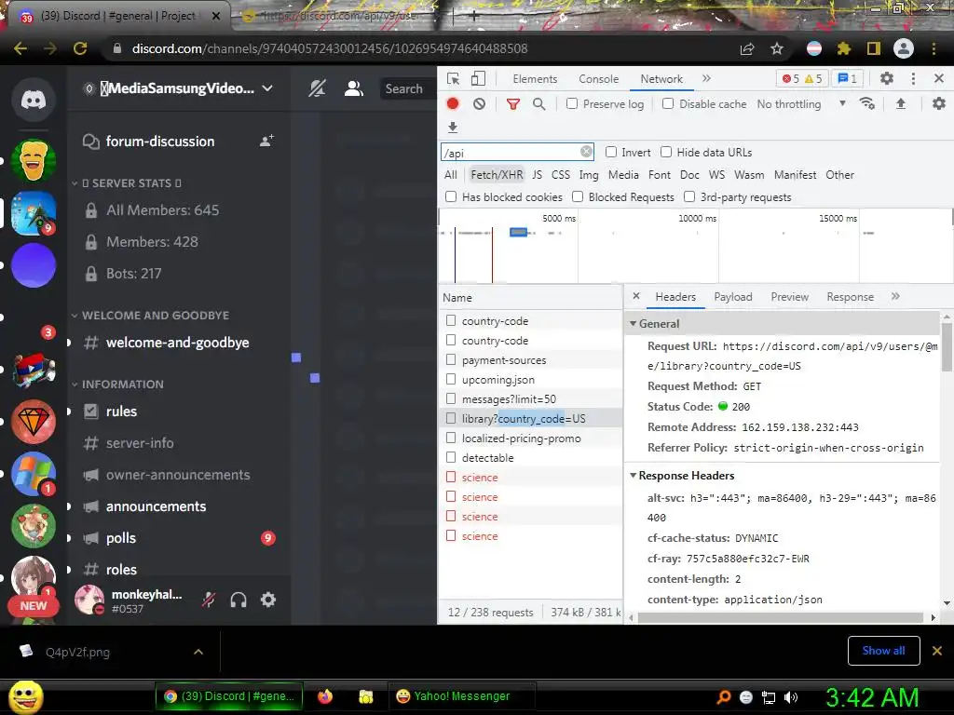954x715 pixels.
Task: Open the Preview tab
Action: tap(790, 297)
